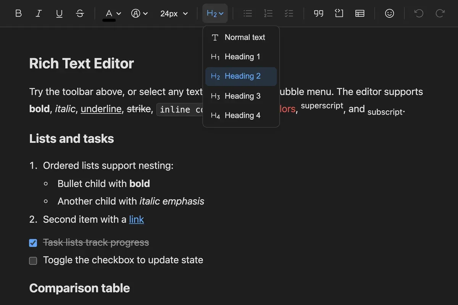458x305 pixels.
Task: Choose Heading 3 from the menu
Action: pos(241,96)
